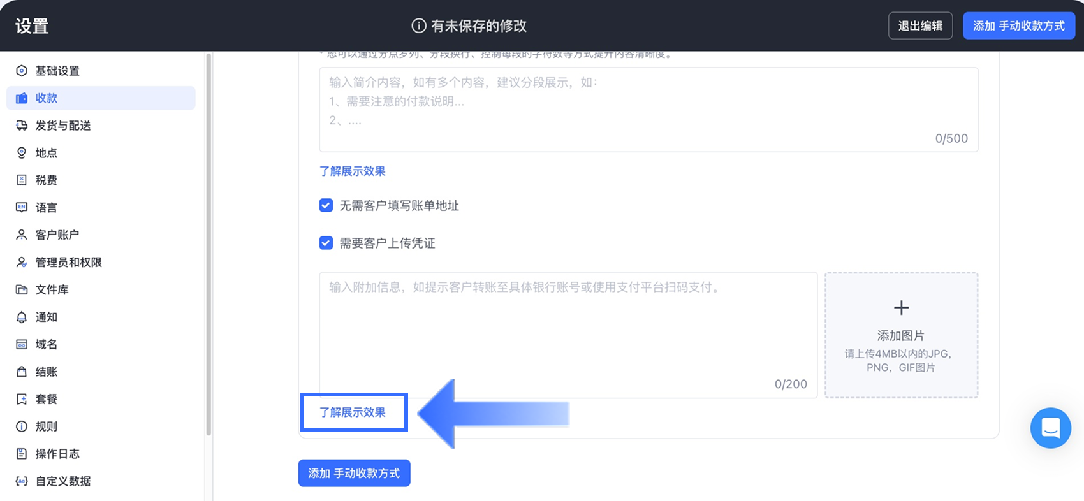Click the 通知 bell icon
This screenshot has width=1084, height=501.
[x=22, y=317]
